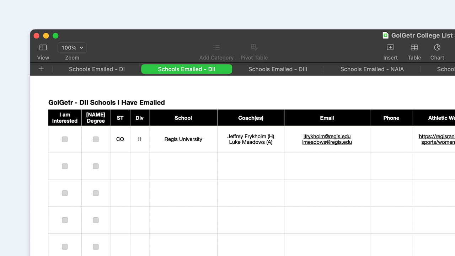Open the regisrangers athletic website link
The width and height of the screenshot is (455, 256).
point(437,139)
